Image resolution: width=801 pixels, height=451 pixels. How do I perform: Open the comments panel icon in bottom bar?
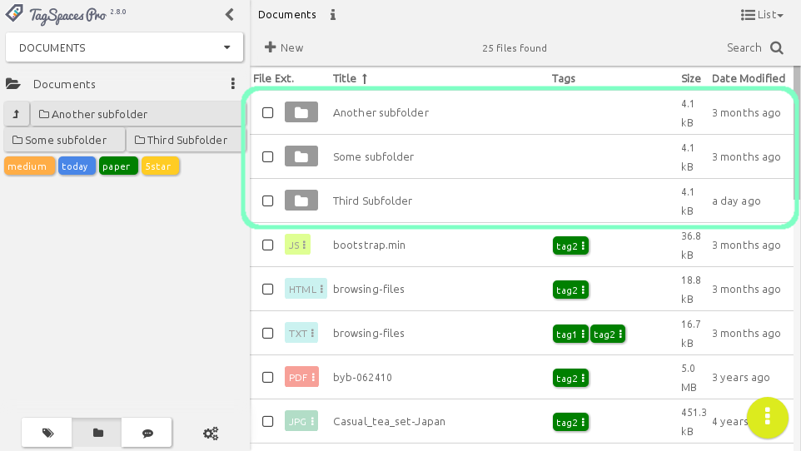click(x=147, y=433)
